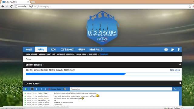Open the Facebook icon link
194x109 pixels.
179,50
